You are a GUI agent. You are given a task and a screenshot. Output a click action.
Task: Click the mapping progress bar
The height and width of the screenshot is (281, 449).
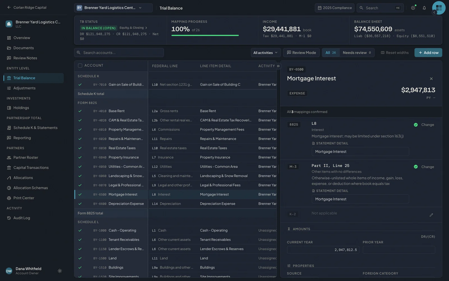pyautogui.click(x=205, y=35)
